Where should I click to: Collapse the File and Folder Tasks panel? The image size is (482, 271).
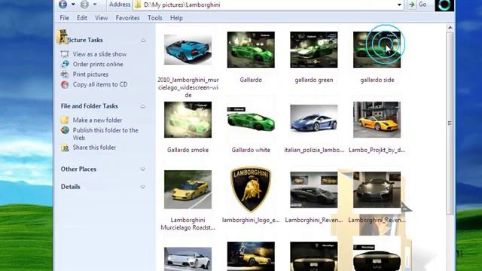(142, 106)
